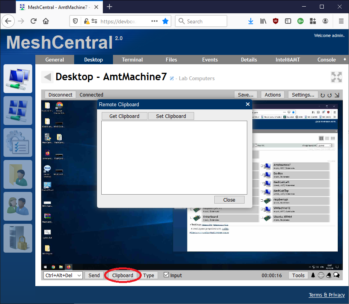
Task: Open Firefox hamburger menu
Action: click(341, 21)
